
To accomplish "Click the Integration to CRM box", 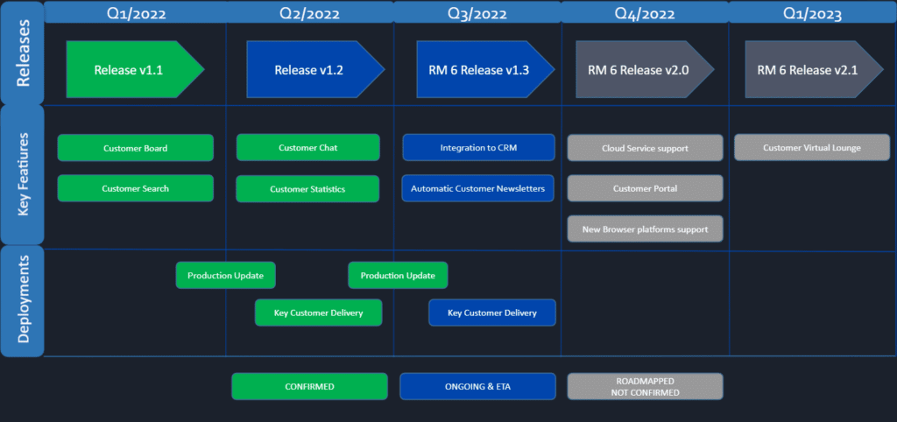I will tap(479, 148).
